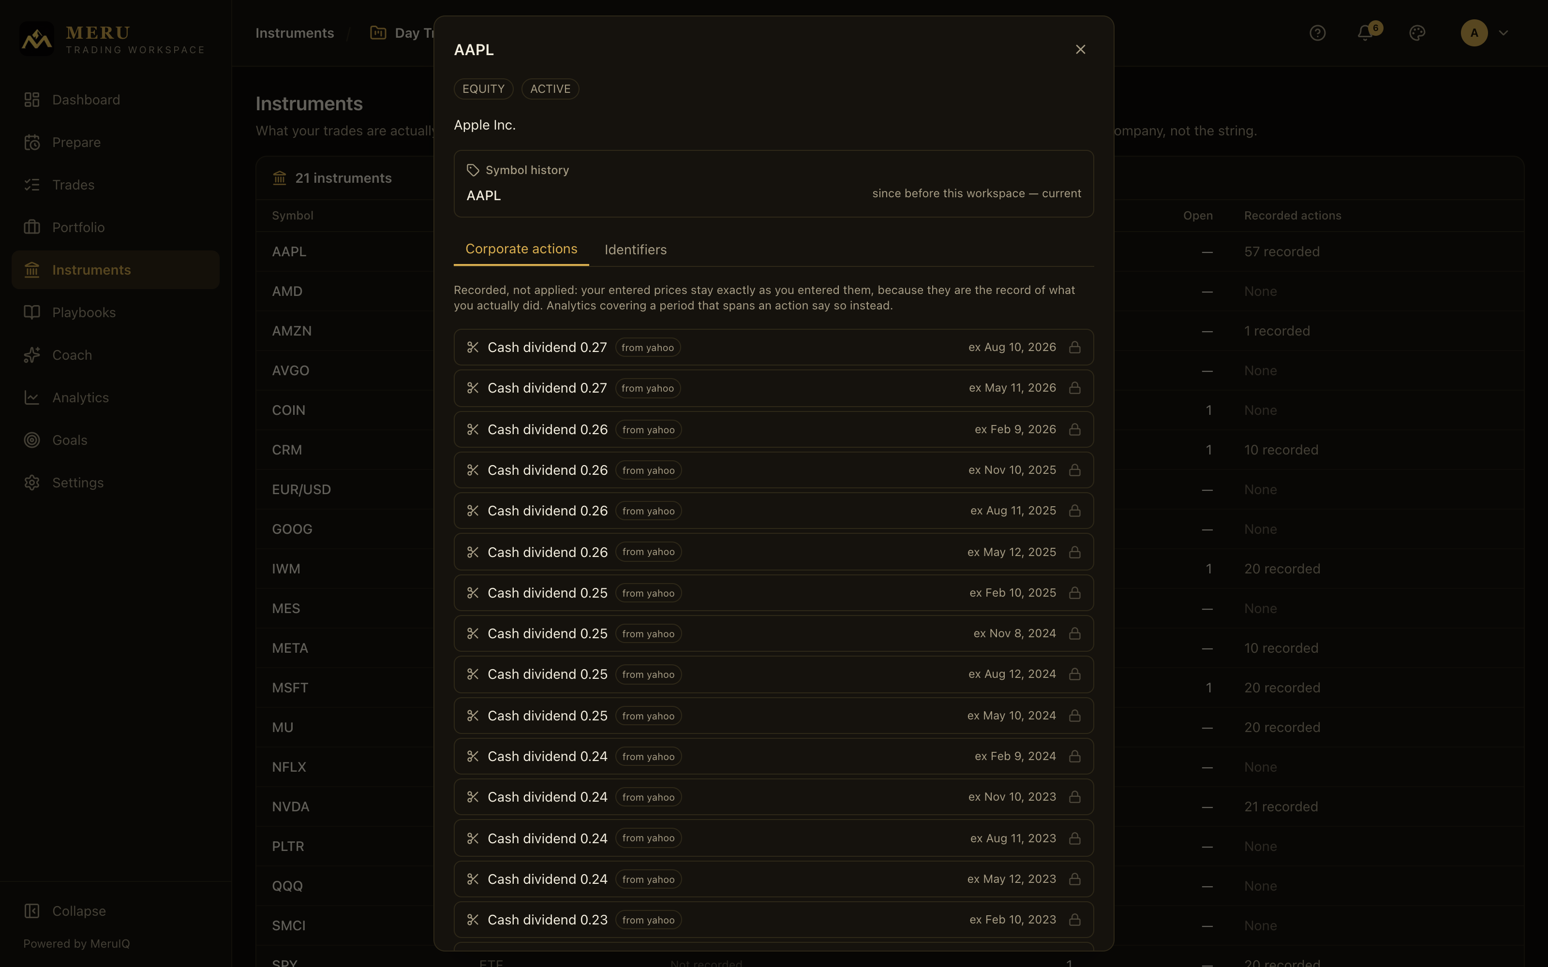
Task: Open Playbooks in the sidebar
Action: 115,312
